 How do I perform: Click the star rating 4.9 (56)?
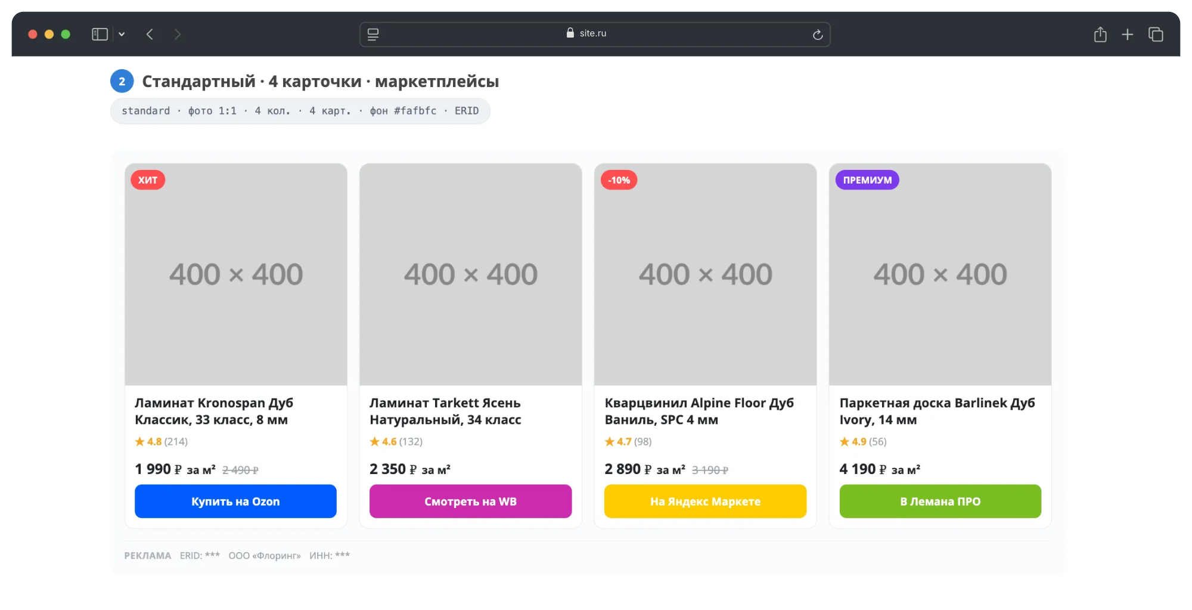point(863,442)
